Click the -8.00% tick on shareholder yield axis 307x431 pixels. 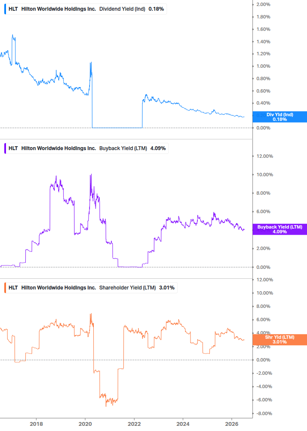pos(264,413)
